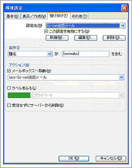Enable the ラベルをふる(L) checkbox
The width and height of the screenshot is (132, 168).
(x=9, y=88)
